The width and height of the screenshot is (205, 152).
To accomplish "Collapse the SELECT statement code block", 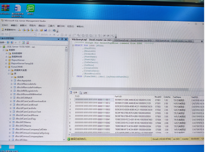I will 73,45.
